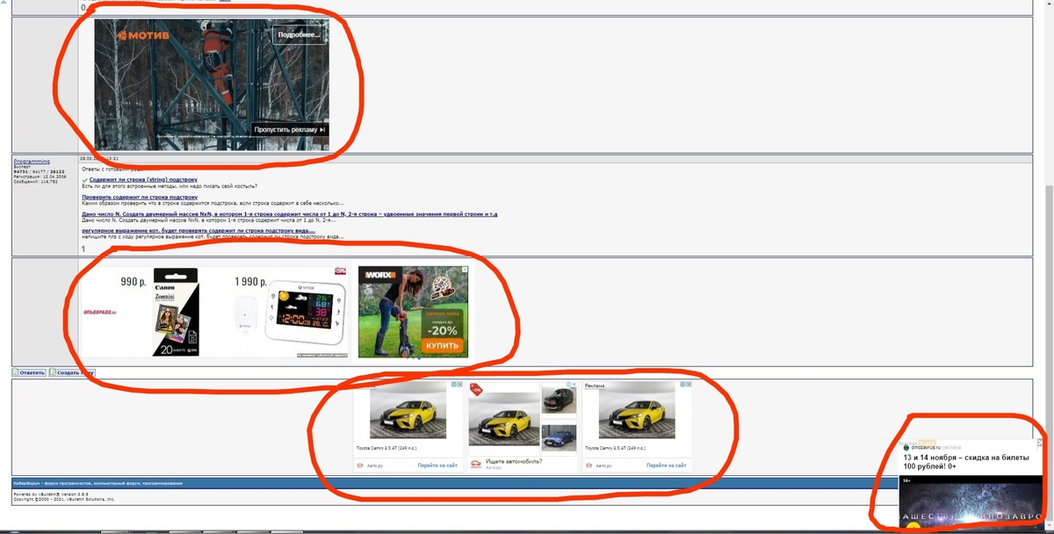Close the dinozavrus.ru popup ad
Viewport: 1054px width, 534px height.
click(1041, 442)
